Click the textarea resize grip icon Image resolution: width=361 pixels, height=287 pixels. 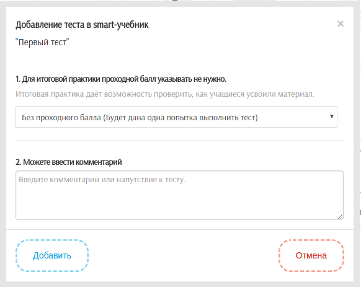tap(341, 216)
